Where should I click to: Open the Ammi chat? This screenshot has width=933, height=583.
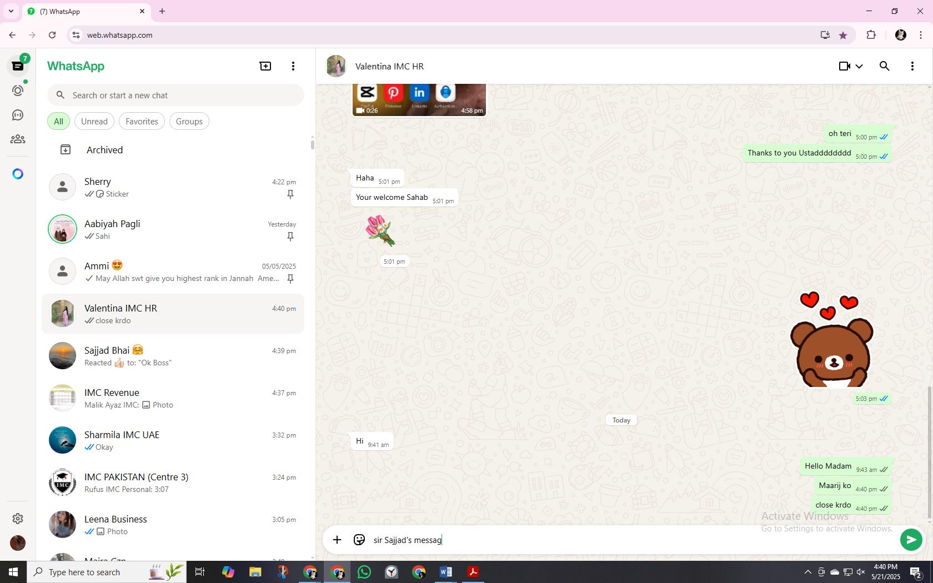[x=173, y=272]
